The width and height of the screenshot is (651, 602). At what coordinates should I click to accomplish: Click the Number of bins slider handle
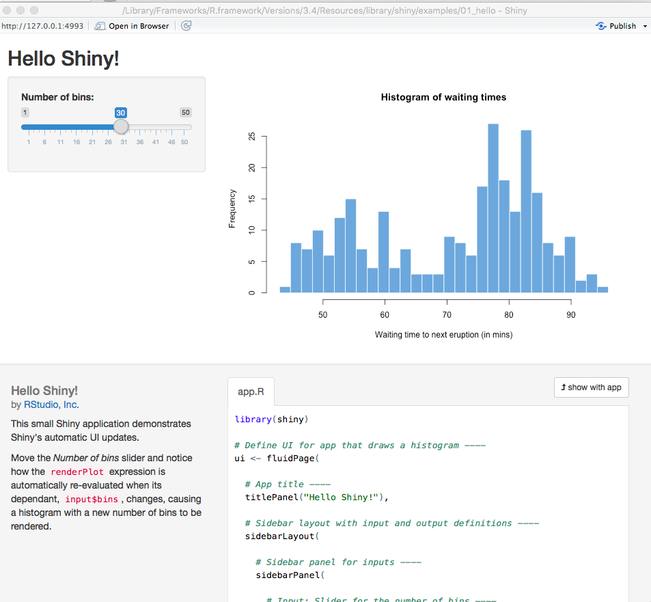pos(121,126)
